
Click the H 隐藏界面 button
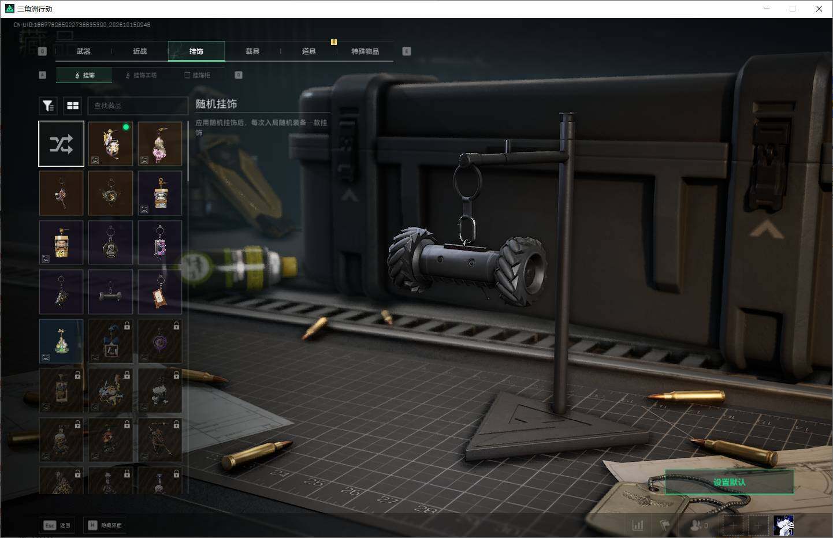pyautogui.click(x=105, y=525)
